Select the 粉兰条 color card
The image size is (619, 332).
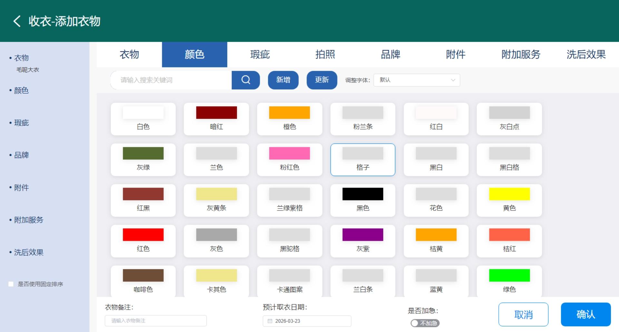[x=363, y=119]
